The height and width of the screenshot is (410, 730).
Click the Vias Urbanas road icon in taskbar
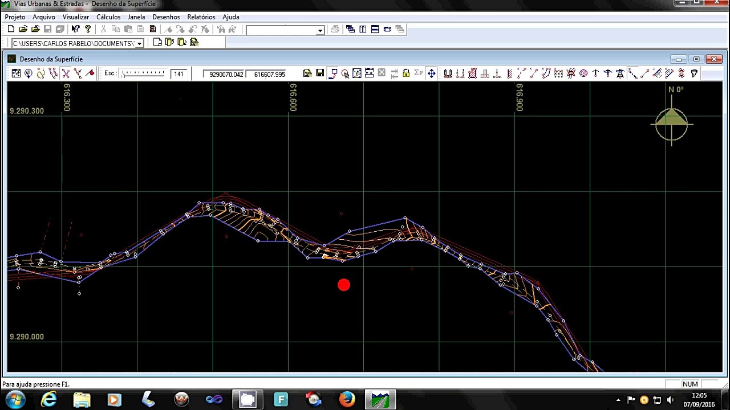click(x=380, y=400)
